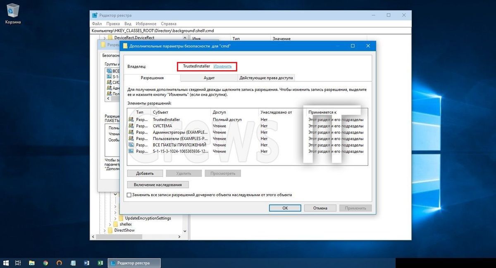This screenshot has height=268, width=496.
Task: Expand the DirectShow tree node
Action: click(105, 230)
